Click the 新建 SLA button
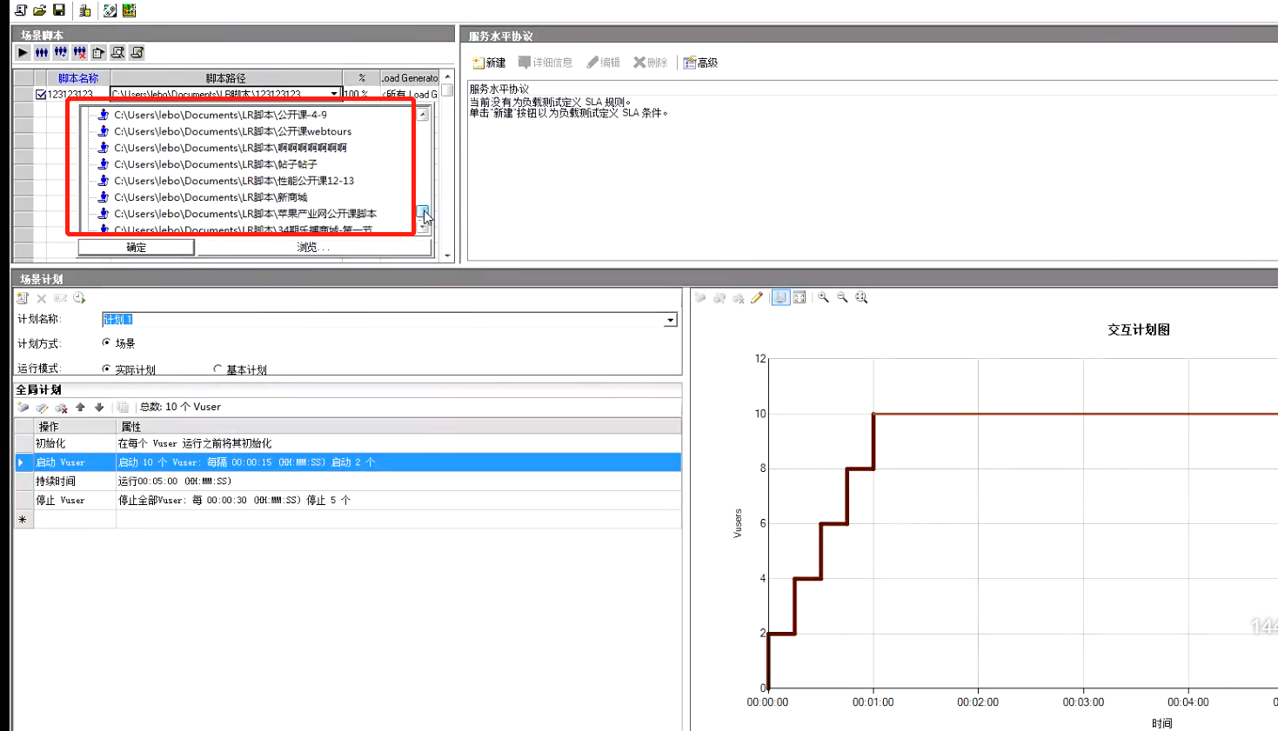The width and height of the screenshot is (1278, 731). coord(489,63)
